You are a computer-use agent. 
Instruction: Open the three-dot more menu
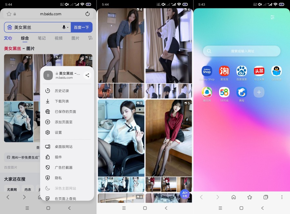pyautogui.click(x=282, y=197)
